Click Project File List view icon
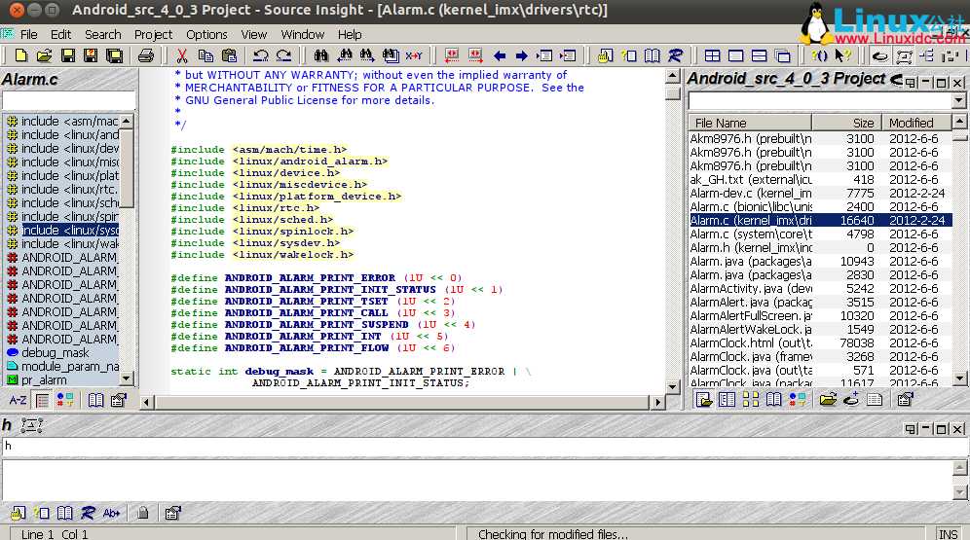 tap(703, 399)
